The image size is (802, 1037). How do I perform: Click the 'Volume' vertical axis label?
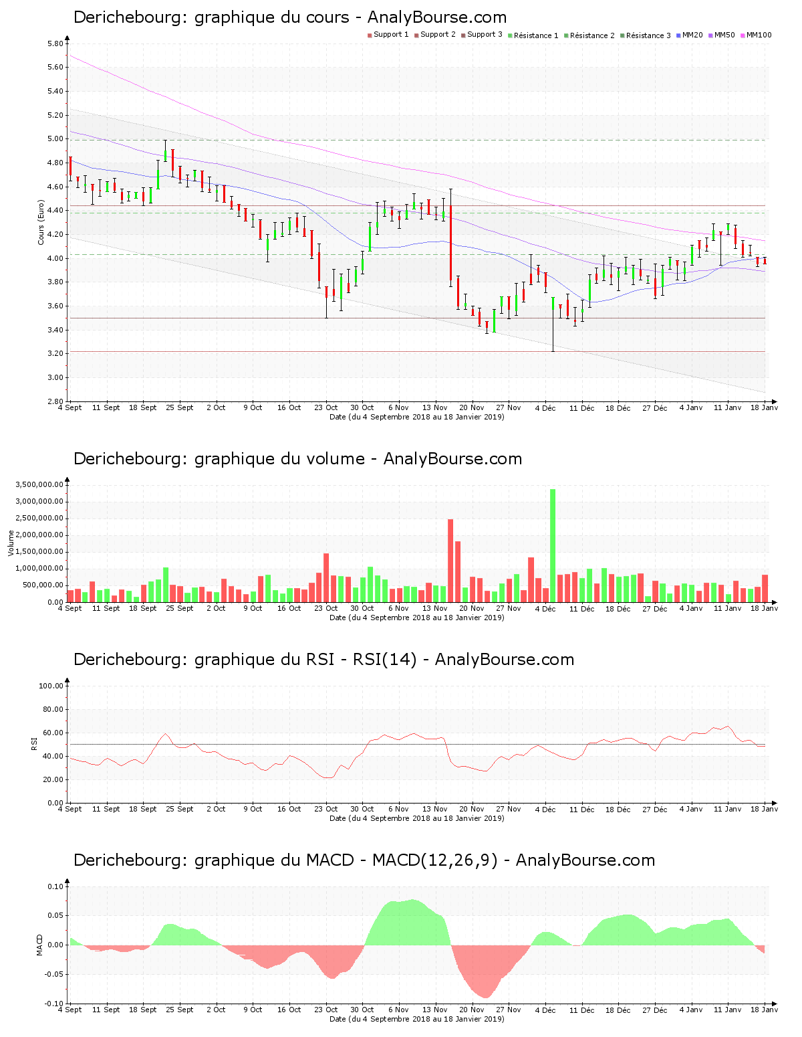click(x=11, y=543)
